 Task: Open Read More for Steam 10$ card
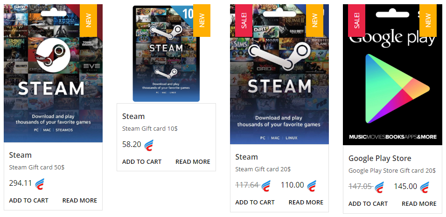click(x=193, y=162)
